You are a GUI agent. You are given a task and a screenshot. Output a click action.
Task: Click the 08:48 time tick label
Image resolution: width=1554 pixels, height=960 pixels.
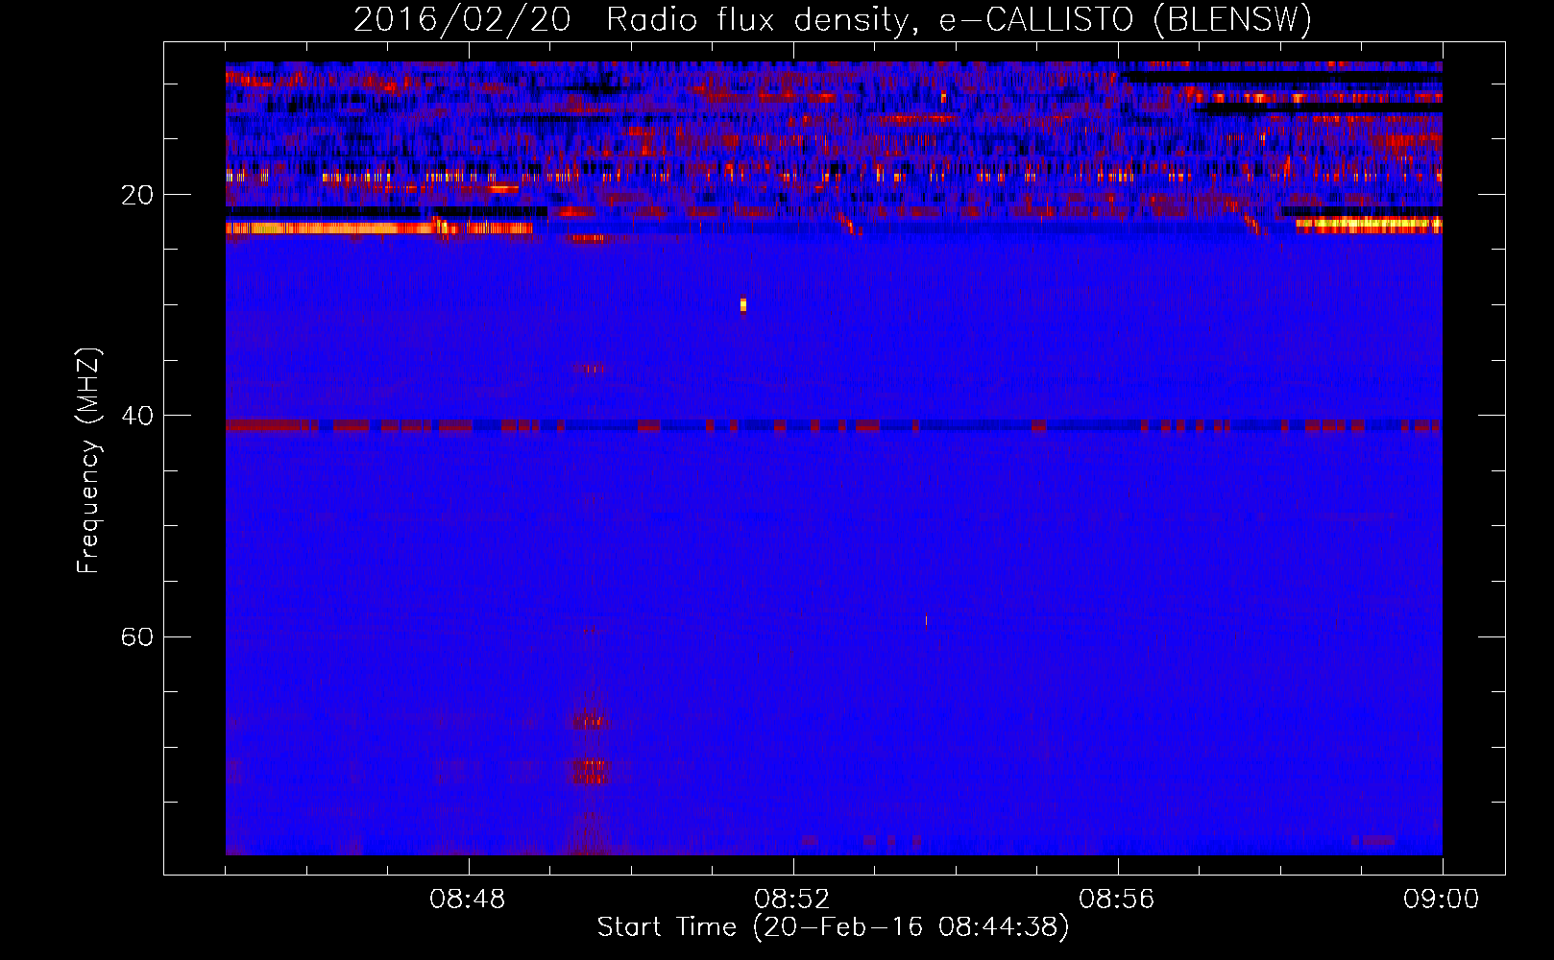pos(468,900)
